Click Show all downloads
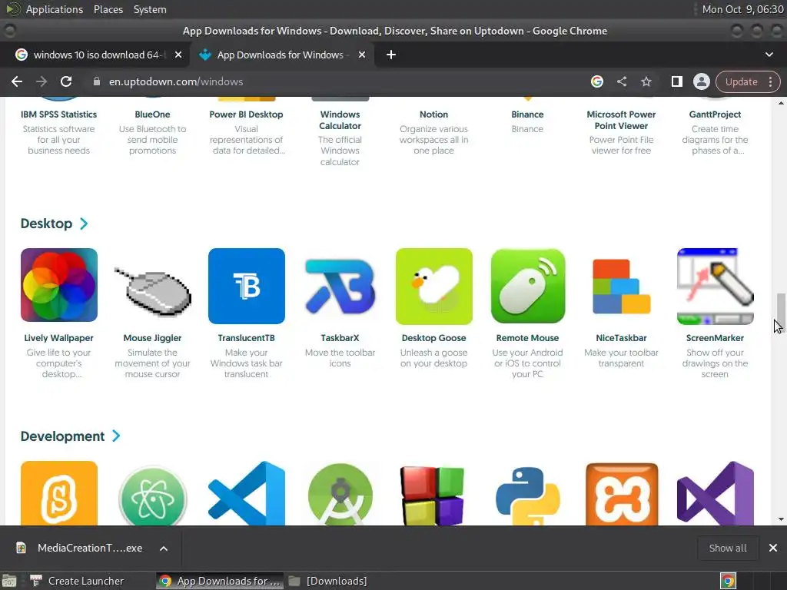The image size is (787, 590). point(727,549)
